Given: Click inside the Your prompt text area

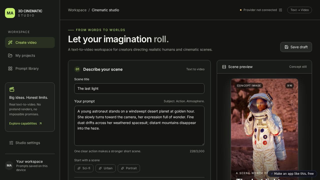Looking at the screenshot, I should 139,126.
